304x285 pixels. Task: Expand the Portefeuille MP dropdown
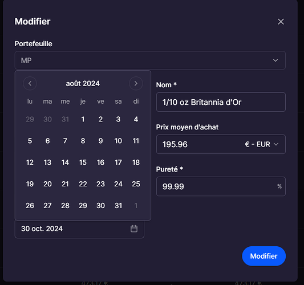[150, 60]
